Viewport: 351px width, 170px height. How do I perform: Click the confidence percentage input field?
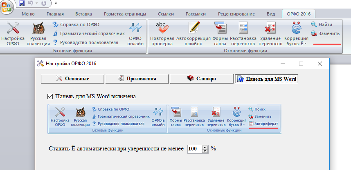pyautogui.click(x=195, y=148)
